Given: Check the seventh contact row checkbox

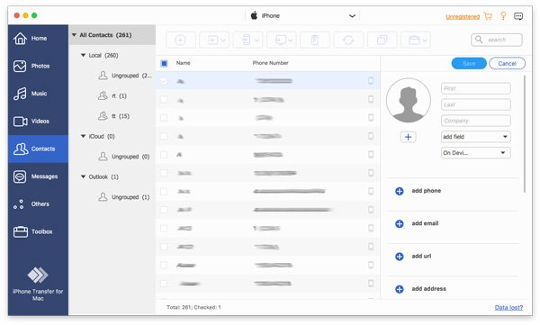Looking at the screenshot, I should coord(164,191).
